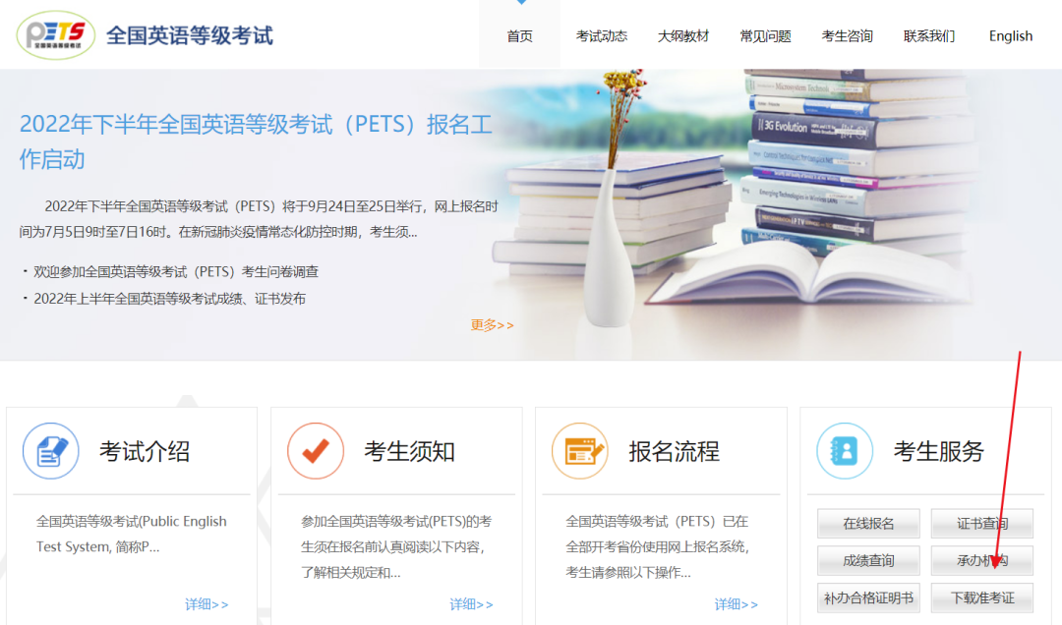Open the 考试动态 menu item
Image resolution: width=1062 pixels, height=625 pixels.
pyautogui.click(x=602, y=36)
